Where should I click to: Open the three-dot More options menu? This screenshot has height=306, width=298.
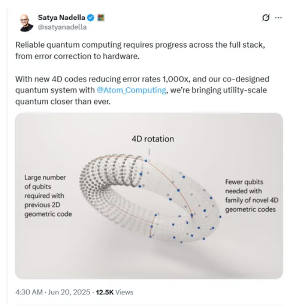point(278,18)
